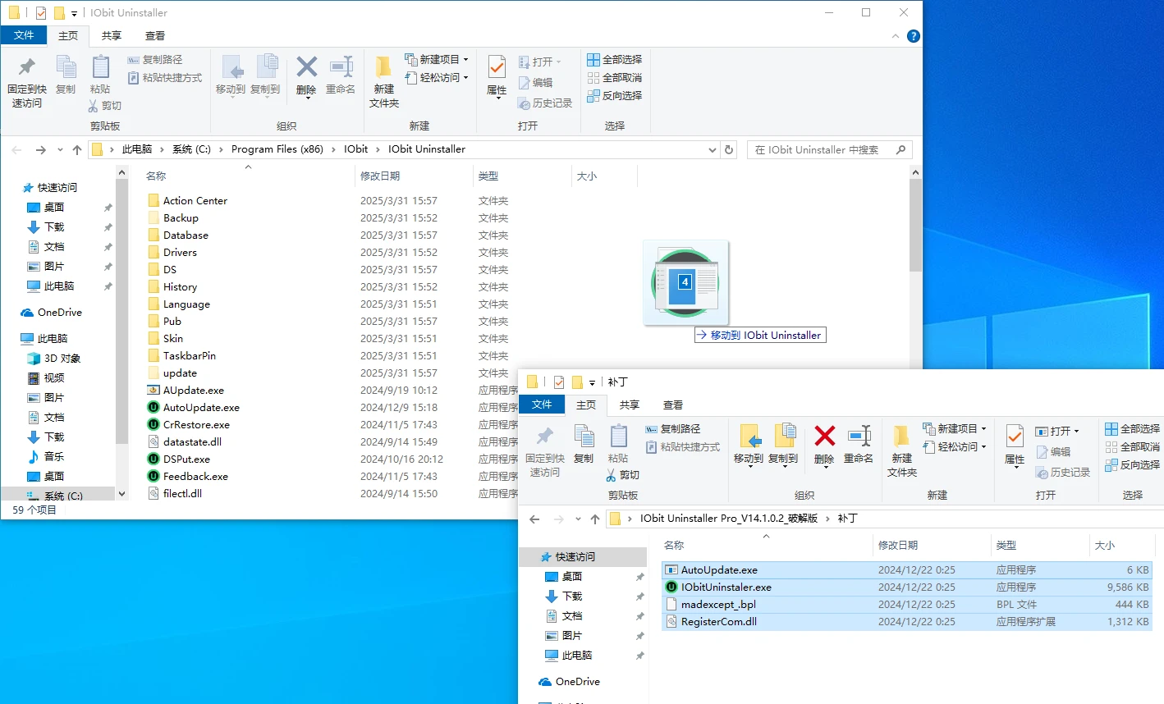This screenshot has width=1164, height=704.
Task: Open the 打开 dropdown in 补丁 window ribbon
Action: (x=1057, y=431)
